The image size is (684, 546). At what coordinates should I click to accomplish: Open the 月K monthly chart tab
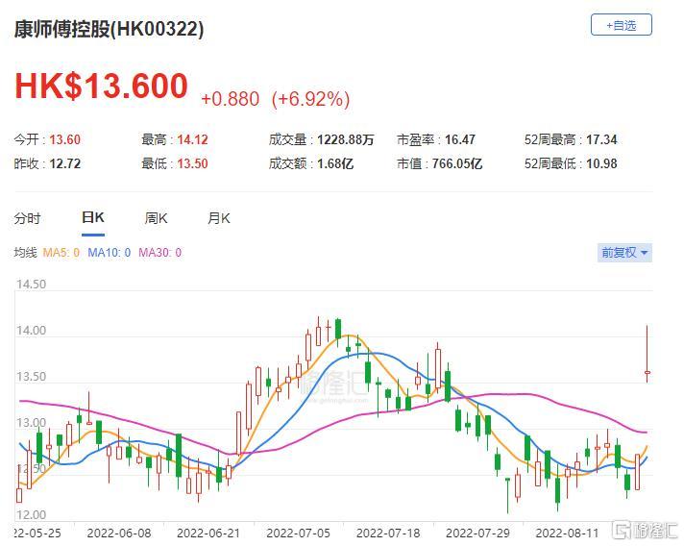click(x=218, y=218)
